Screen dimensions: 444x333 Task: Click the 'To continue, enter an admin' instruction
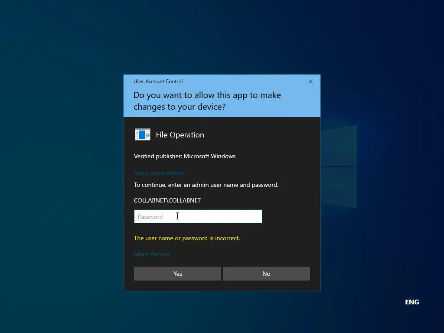206,185
